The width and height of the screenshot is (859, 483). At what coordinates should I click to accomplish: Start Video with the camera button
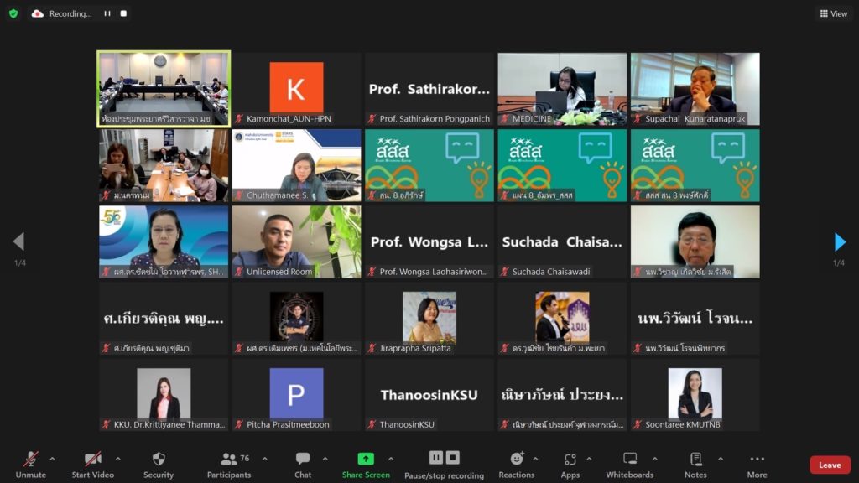[92, 460]
